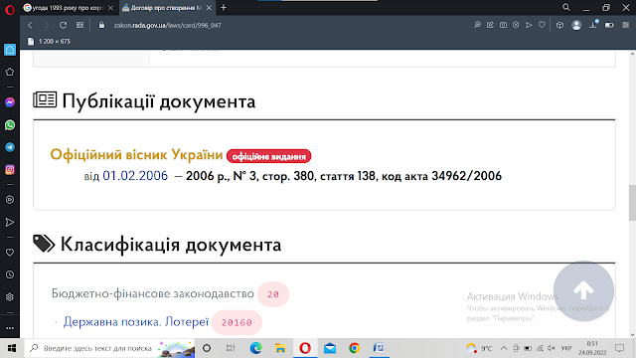Open History clock icon in sidebar
This screenshot has height=358, width=636.
click(10, 274)
